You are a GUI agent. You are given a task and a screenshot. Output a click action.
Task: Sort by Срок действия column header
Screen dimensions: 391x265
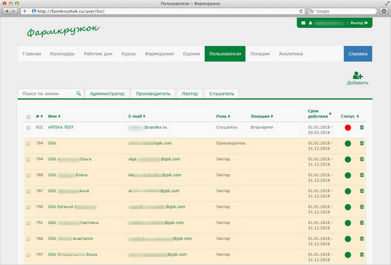319,114
